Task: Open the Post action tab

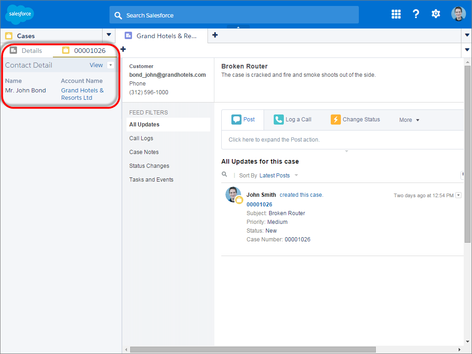Action: point(242,120)
